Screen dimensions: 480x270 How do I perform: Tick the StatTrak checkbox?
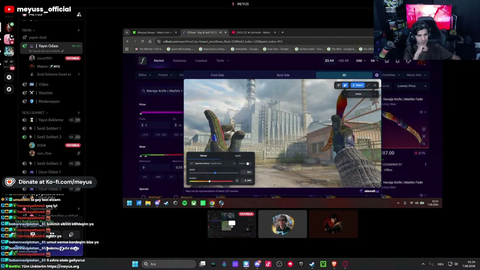(143, 197)
